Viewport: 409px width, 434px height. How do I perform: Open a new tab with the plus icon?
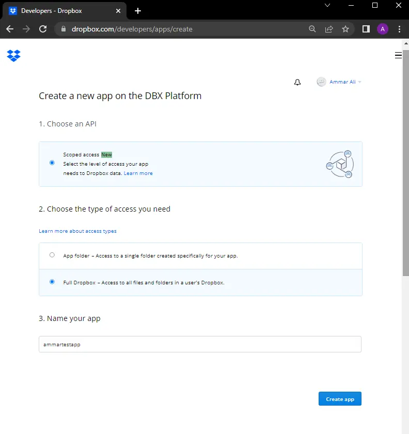(x=138, y=11)
